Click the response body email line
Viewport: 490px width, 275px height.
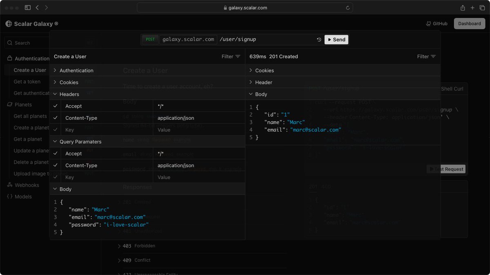[303, 130]
